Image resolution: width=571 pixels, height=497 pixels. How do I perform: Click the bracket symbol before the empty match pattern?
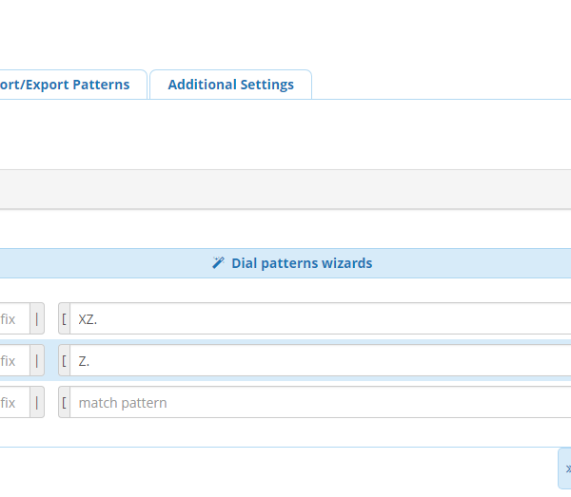click(65, 403)
